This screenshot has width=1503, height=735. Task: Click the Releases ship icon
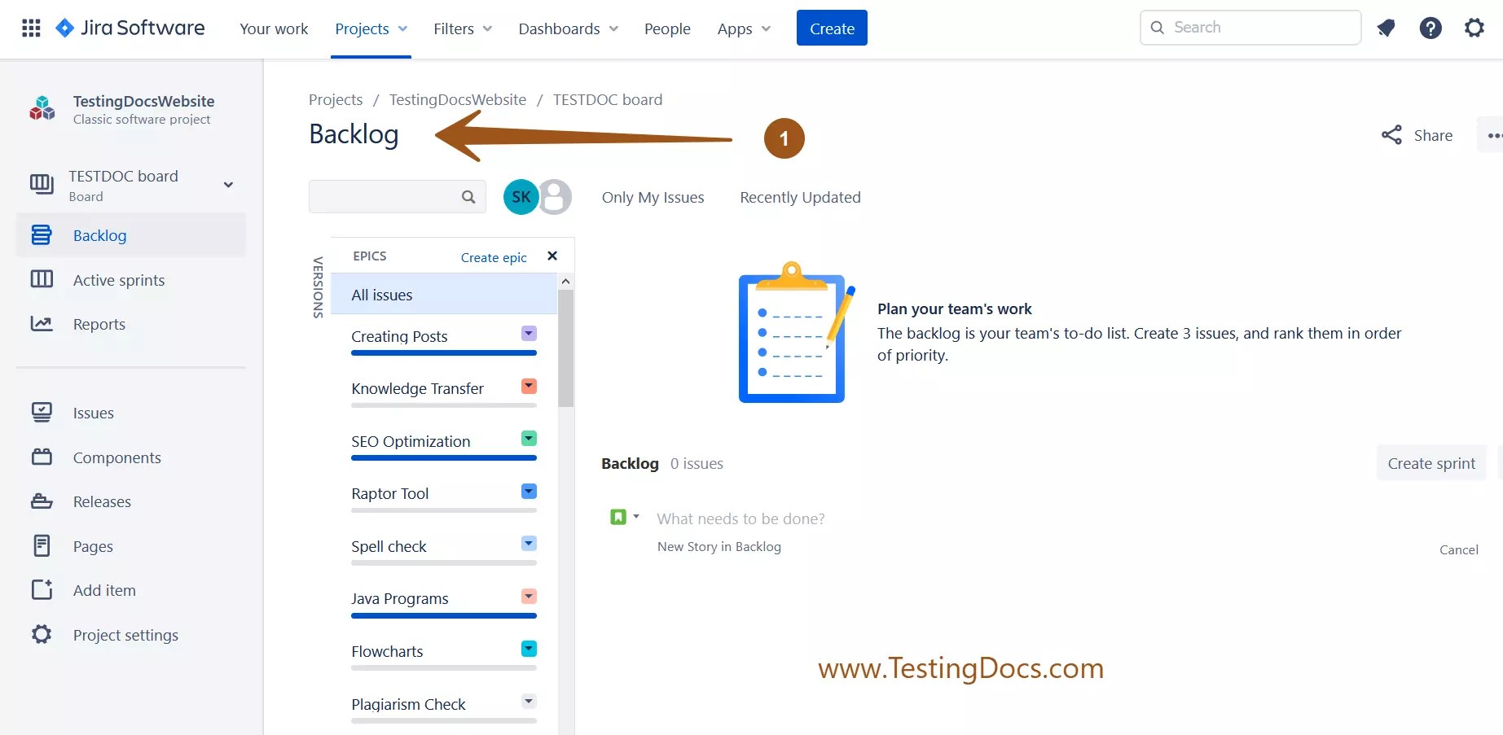42,501
